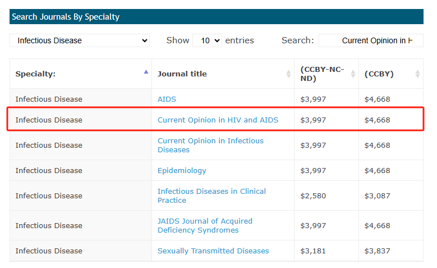
Task: Select the $2,580 price cell
Action: 326,196
